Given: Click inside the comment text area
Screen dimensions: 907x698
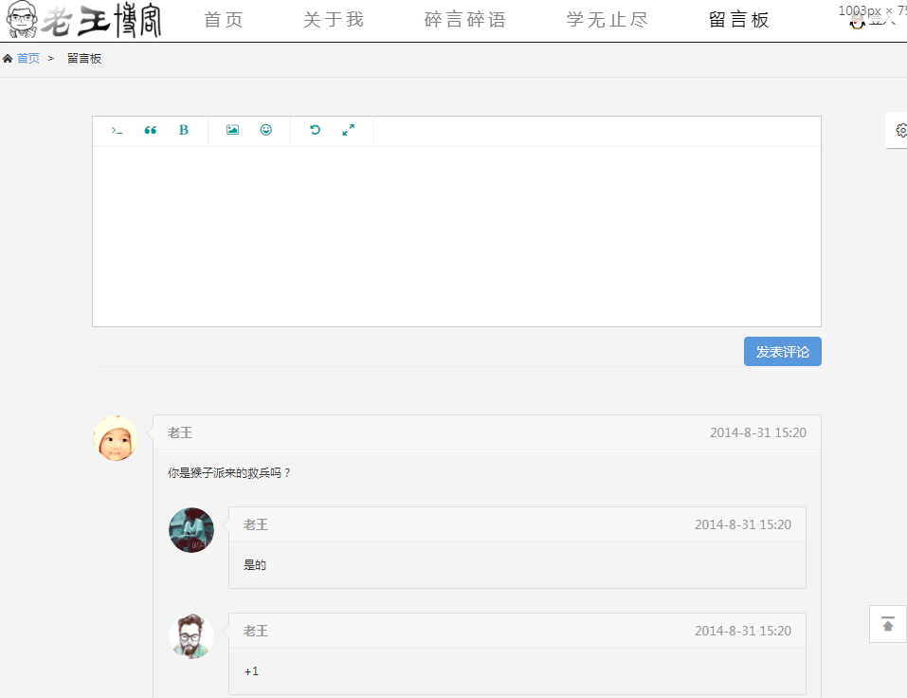Looking at the screenshot, I should (456, 236).
